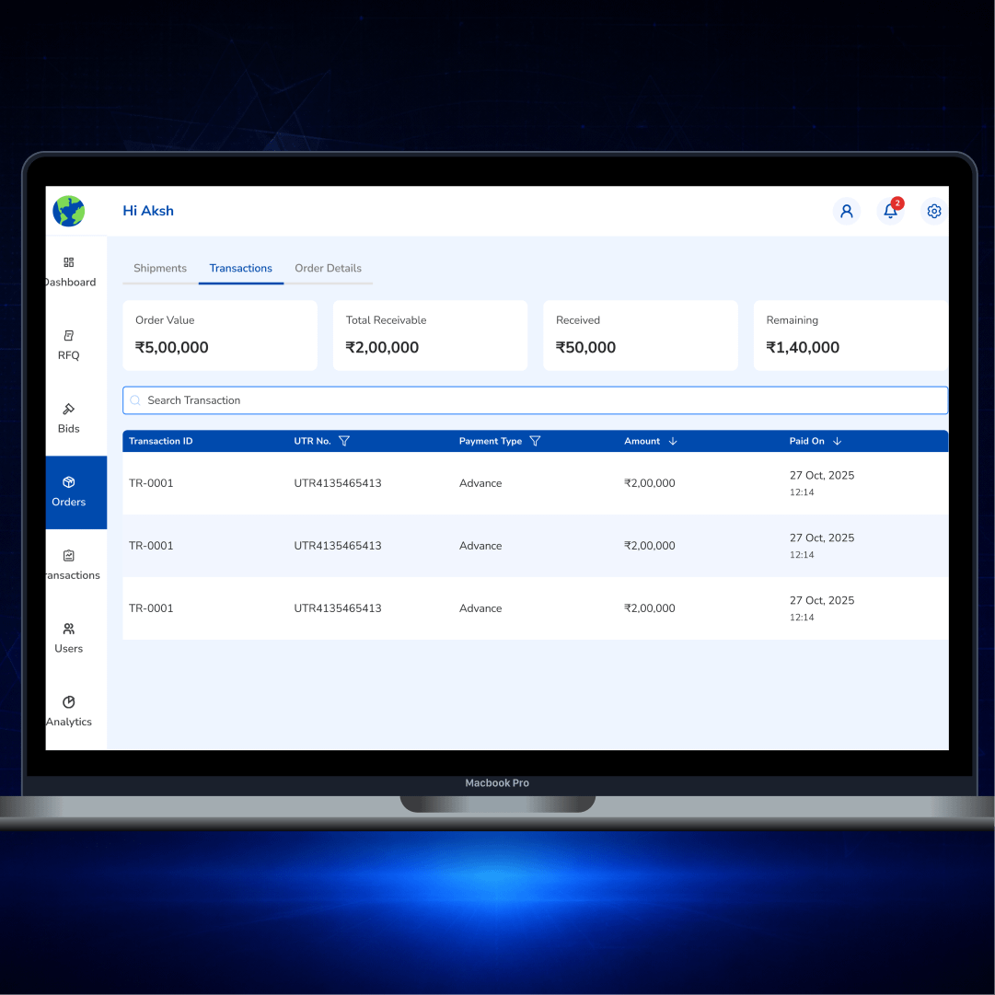The image size is (995, 995).
Task: Select the Transactions tab
Action: coord(241,269)
